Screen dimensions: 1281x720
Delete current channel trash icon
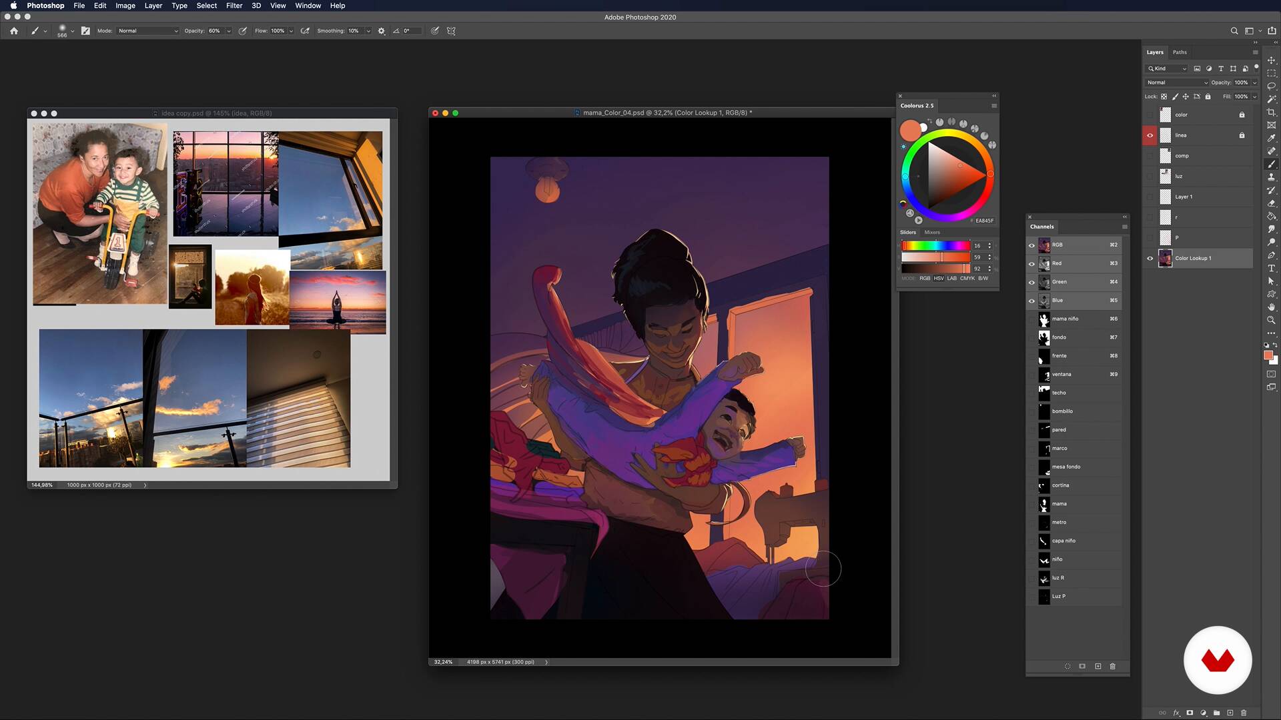tap(1112, 666)
